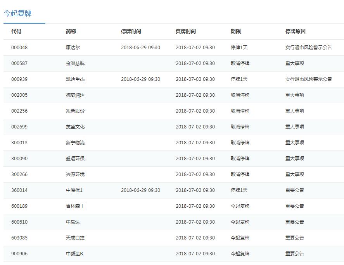
Task: Click on 德豪润达 stock name
Action: click(75, 95)
